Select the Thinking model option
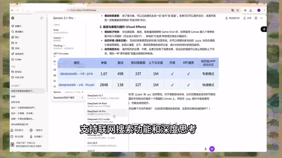 pyautogui.click(x=68, y=47)
